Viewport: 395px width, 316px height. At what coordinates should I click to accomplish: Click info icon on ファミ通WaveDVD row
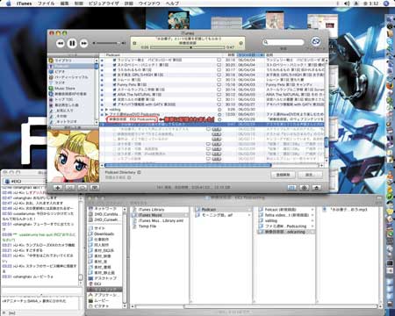click(219, 114)
